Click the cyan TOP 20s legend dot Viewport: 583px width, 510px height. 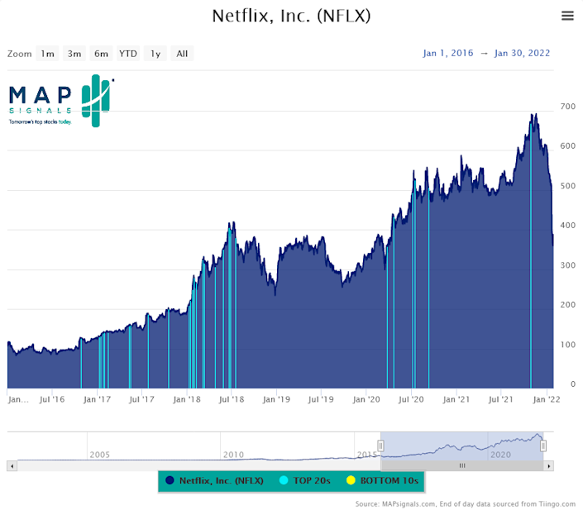point(284,480)
